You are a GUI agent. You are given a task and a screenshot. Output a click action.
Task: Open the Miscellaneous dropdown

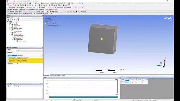coord(32,9)
